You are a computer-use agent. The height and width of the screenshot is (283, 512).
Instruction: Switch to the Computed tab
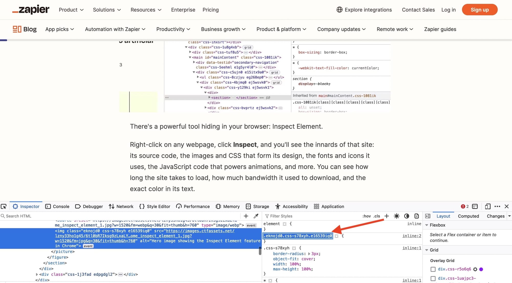click(468, 216)
